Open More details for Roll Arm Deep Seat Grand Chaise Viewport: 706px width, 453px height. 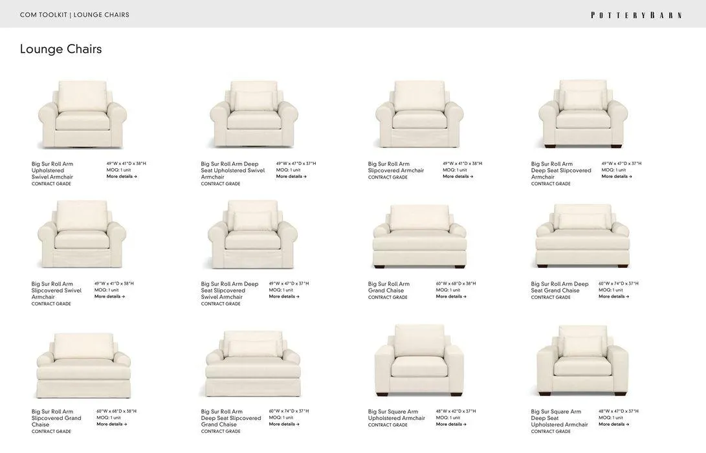point(613,296)
